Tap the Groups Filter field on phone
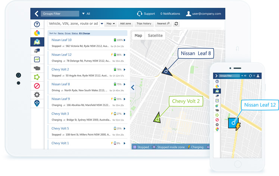This screenshot has width=279, height=176. coord(229,76)
